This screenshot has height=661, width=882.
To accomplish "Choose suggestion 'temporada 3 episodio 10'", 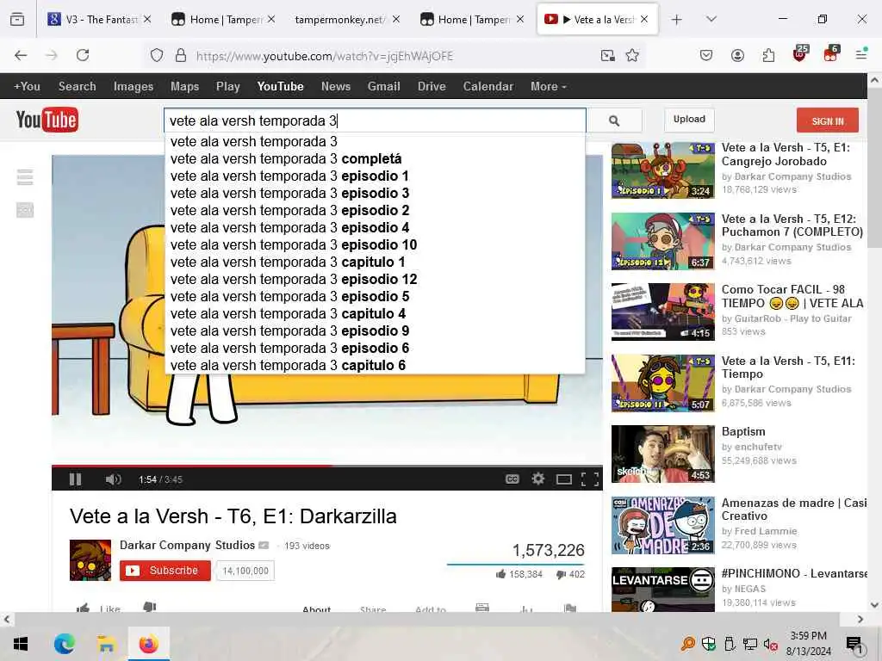I will coord(375,245).
